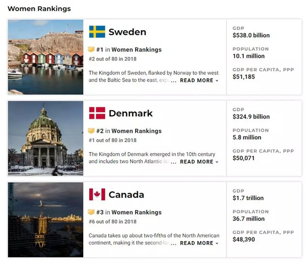Open the Denmark country title link

pyautogui.click(x=131, y=113)
